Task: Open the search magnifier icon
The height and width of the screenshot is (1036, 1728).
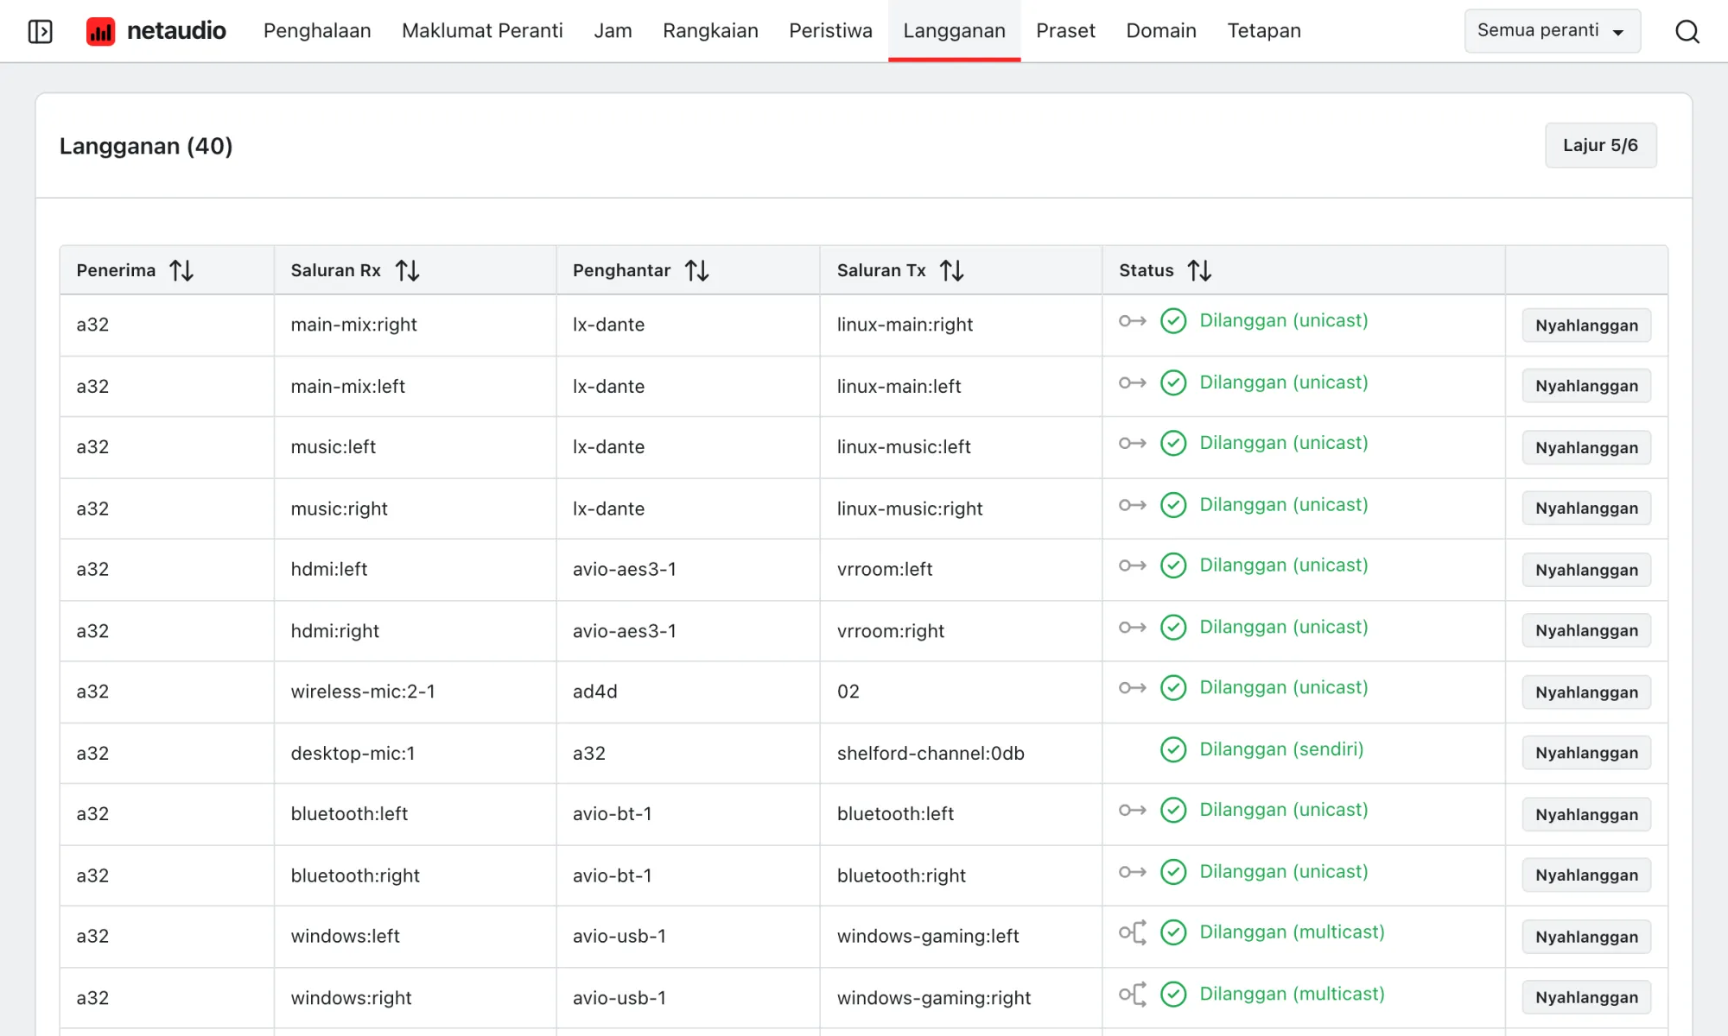Action: [x=1687, y=31]
